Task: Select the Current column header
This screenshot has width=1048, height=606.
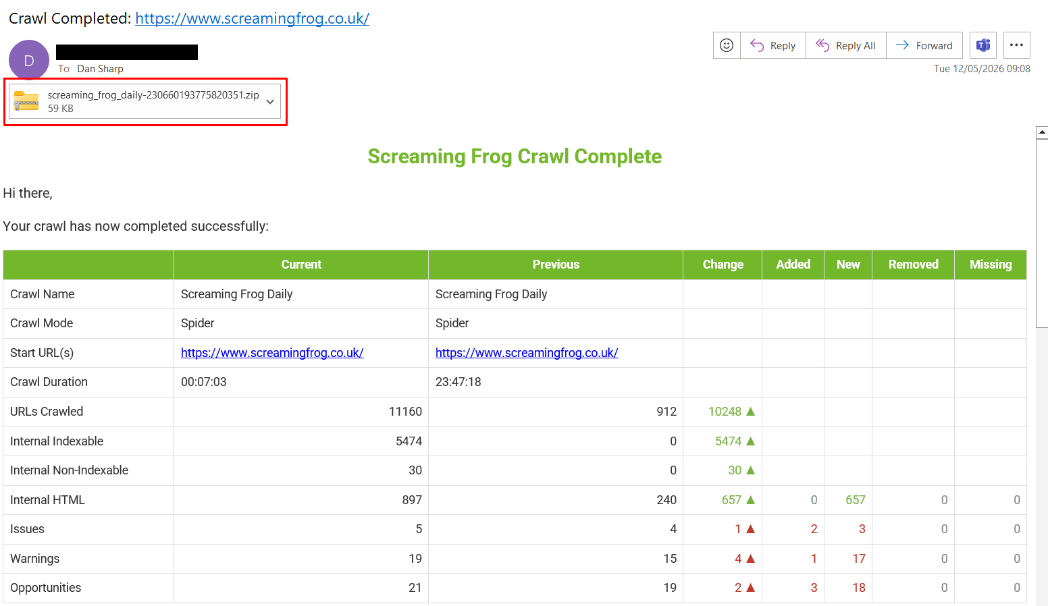Action: [x=301, y=265]
